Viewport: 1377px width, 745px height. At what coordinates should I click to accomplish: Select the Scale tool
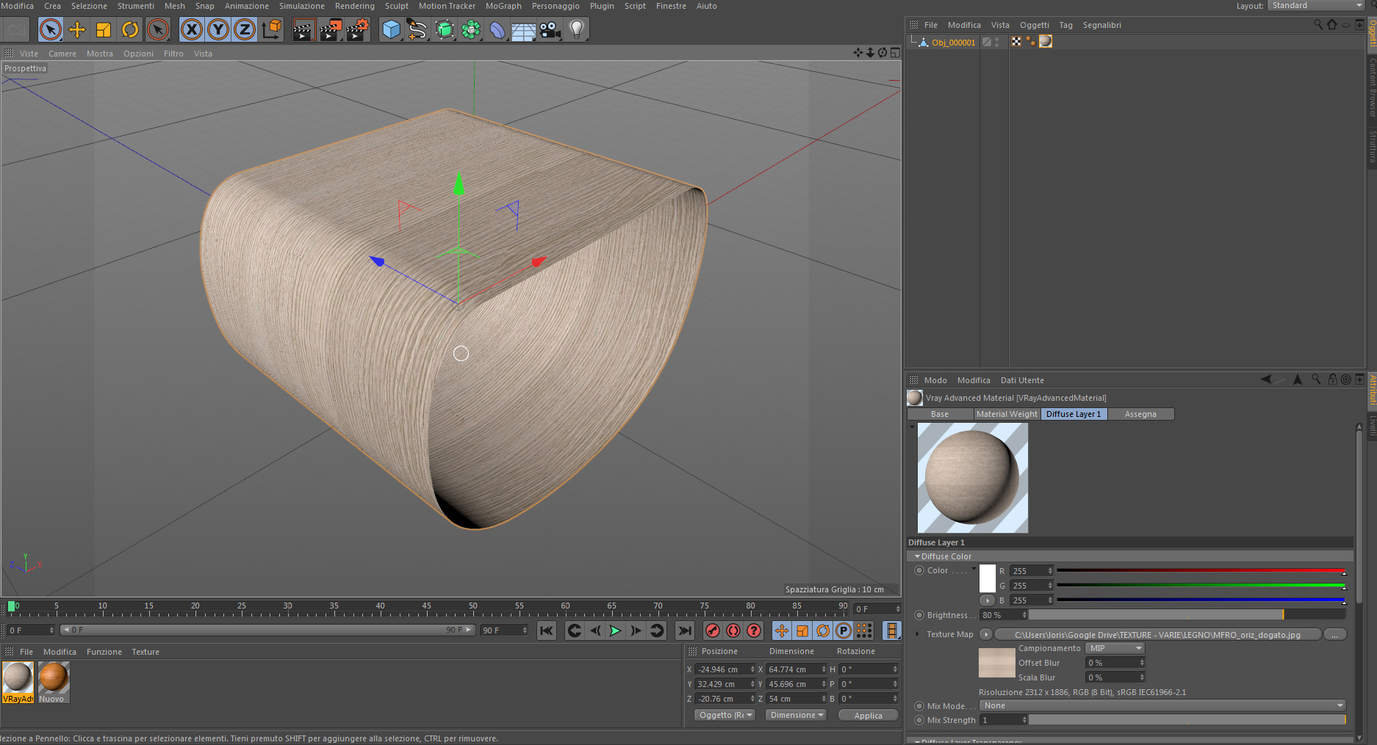point(104,30)
